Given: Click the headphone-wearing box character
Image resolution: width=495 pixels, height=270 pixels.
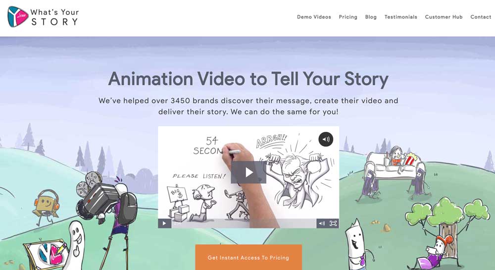Looking at the screenshot, I should click(x=46, y=206).
